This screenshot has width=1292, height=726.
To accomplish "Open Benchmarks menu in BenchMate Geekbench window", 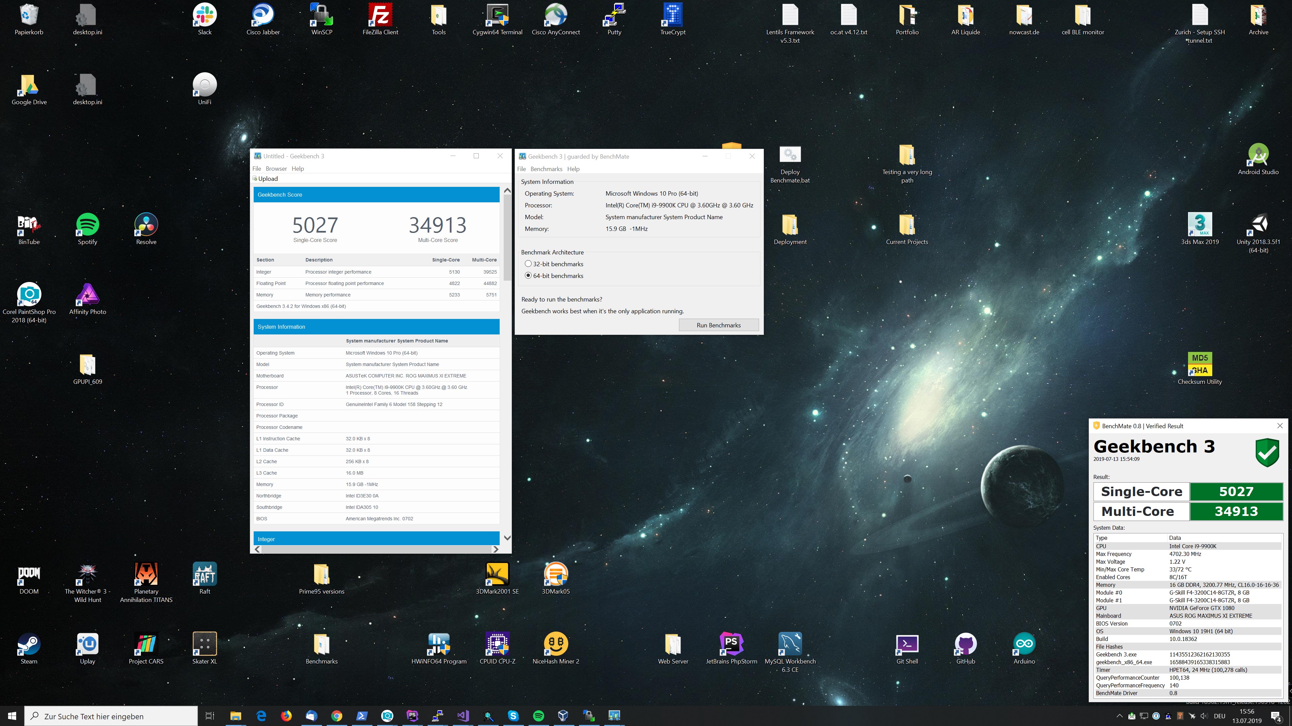I will pos(546,169).
